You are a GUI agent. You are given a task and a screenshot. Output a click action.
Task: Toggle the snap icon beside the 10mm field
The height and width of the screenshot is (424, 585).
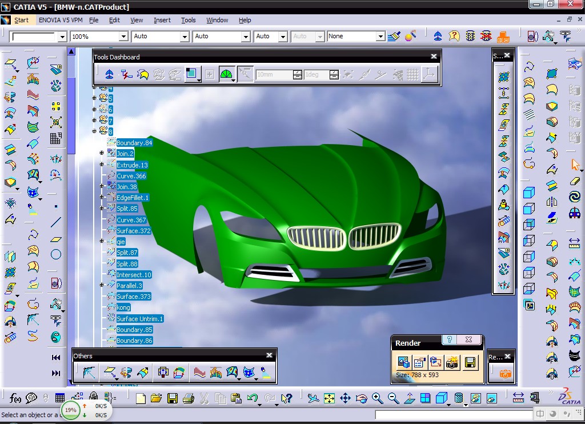pos(245,74)
